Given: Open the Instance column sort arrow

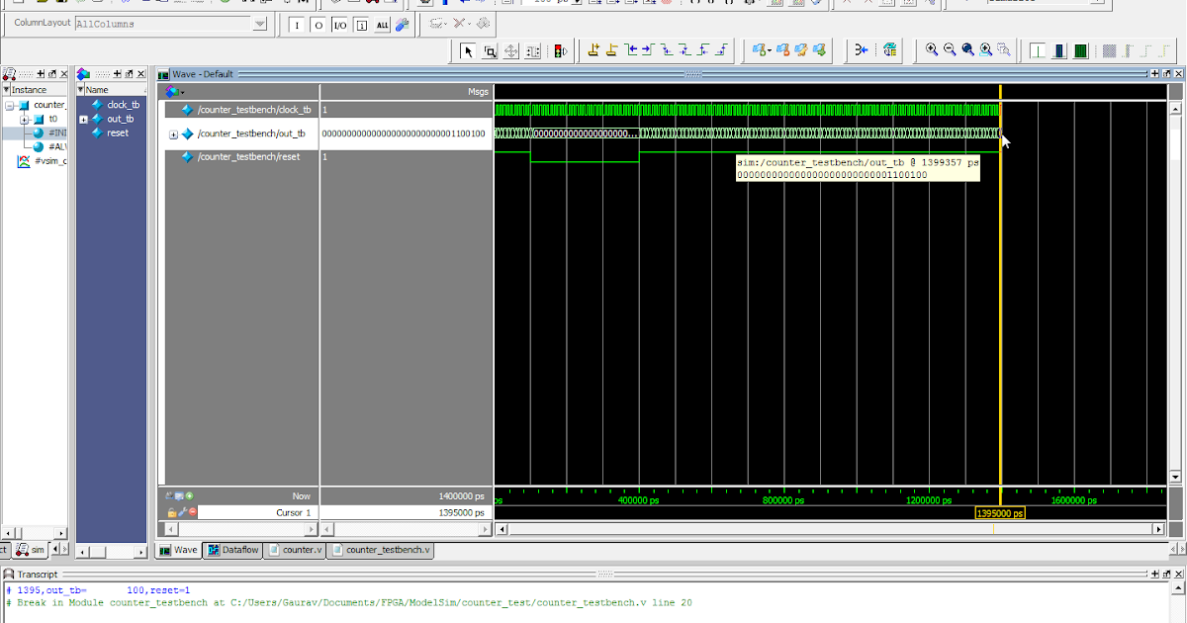Looking at the screenshot, I should coord(6,90).
